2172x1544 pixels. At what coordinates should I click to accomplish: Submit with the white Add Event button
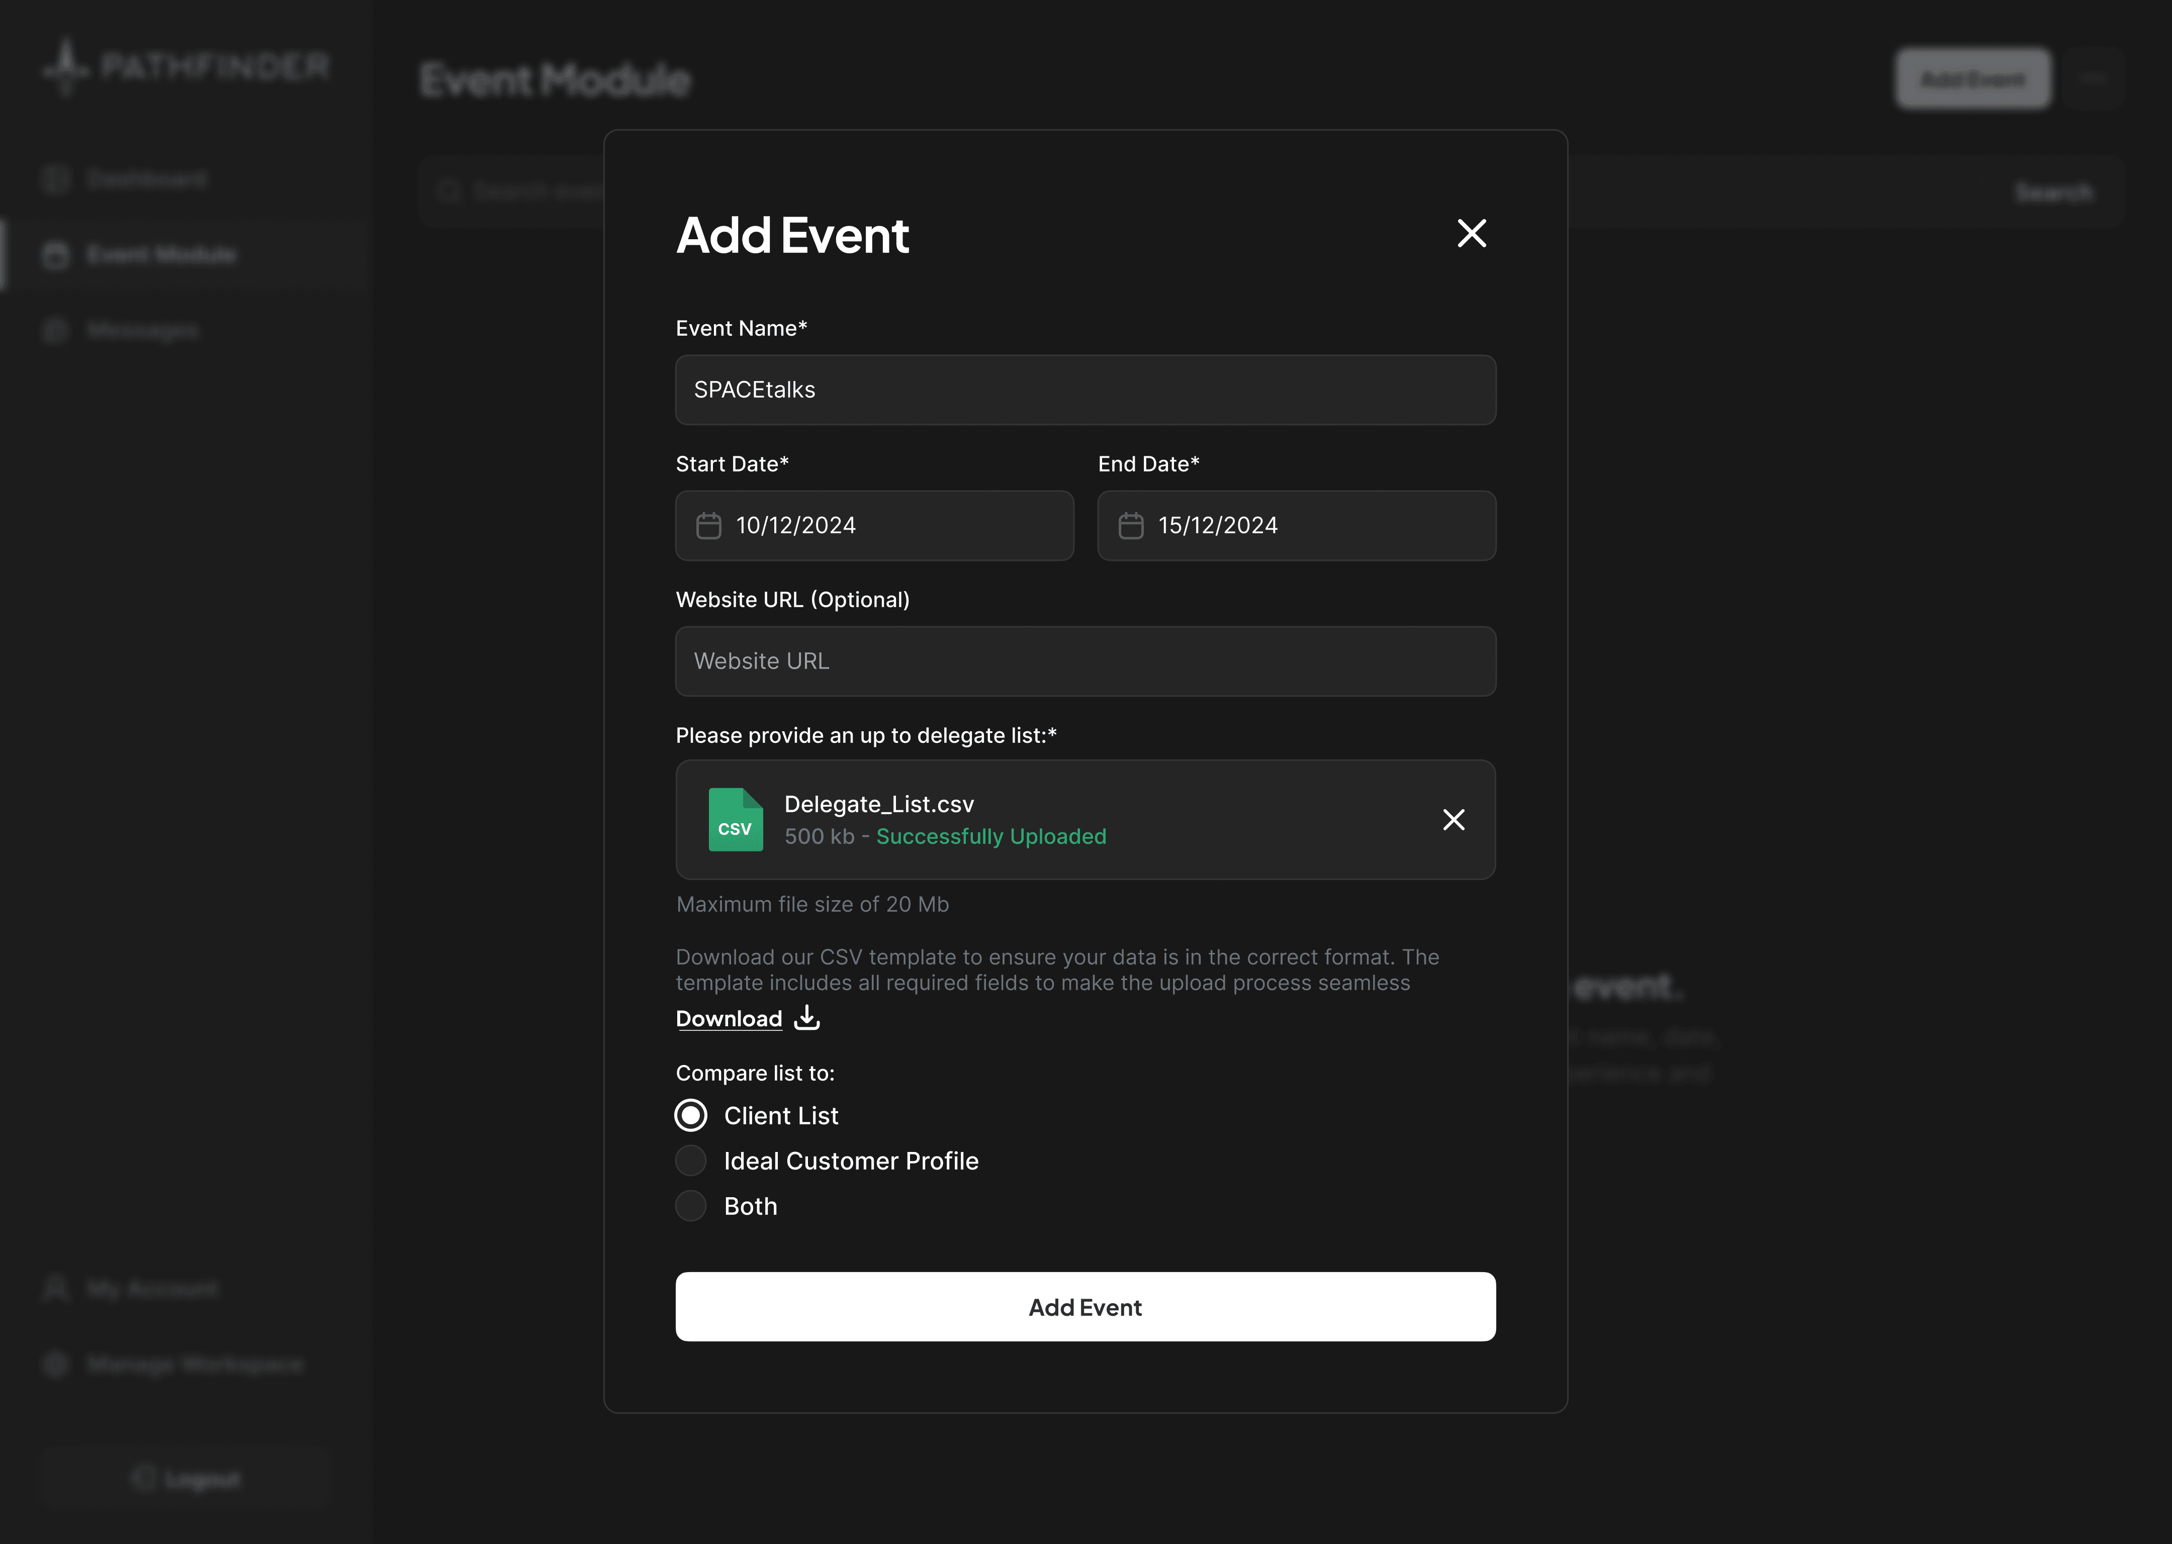(x=1085, y=1307)
